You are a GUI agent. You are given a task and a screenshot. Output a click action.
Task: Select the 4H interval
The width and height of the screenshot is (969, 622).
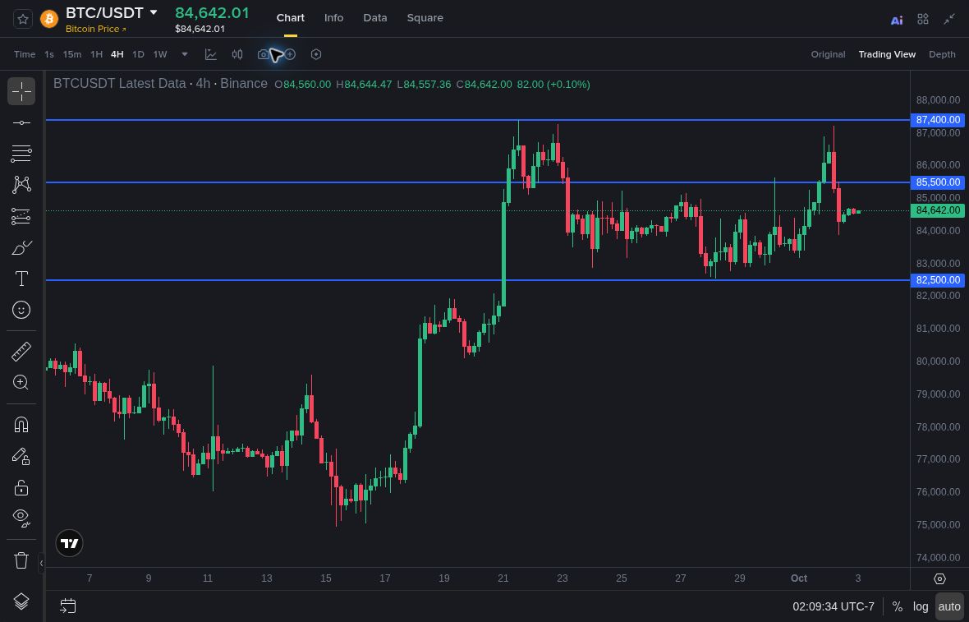(x=117, y=54)
